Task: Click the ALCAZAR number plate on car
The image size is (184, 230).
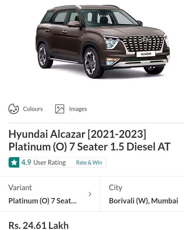Action: coord(146,54)
